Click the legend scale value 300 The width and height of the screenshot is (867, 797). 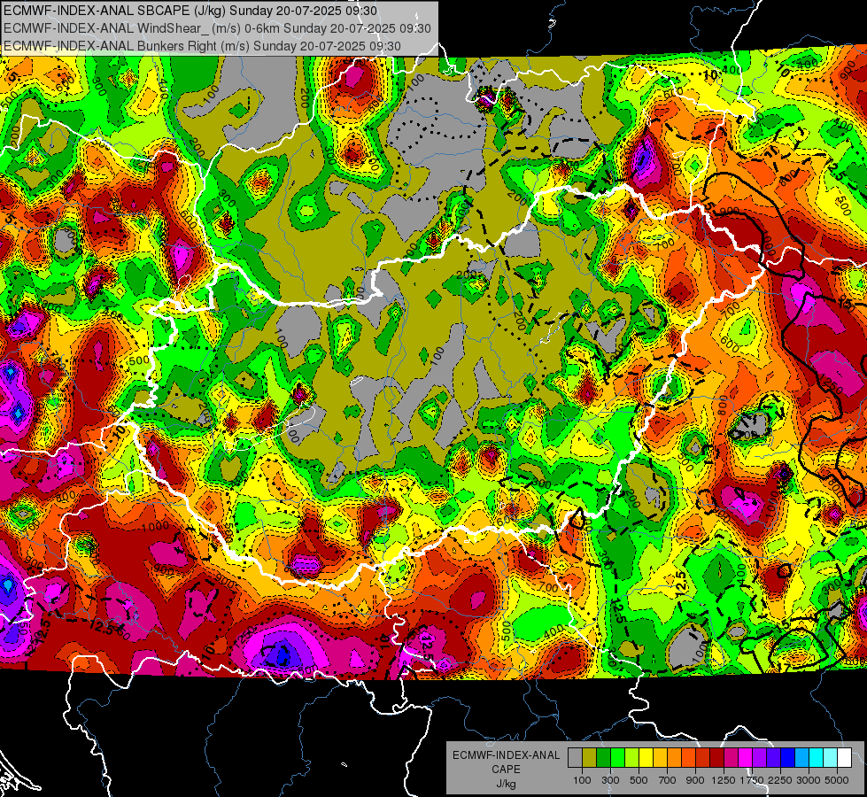click(610, 780)
